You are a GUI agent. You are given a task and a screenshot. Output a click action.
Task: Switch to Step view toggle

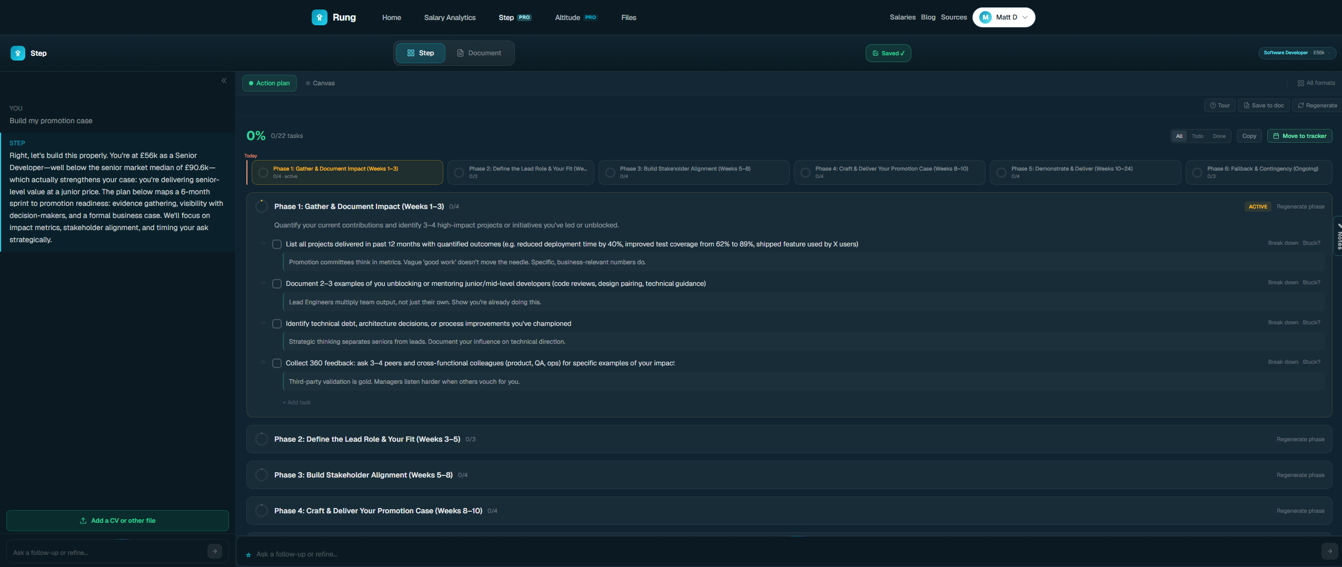click(x=421, y=53)
